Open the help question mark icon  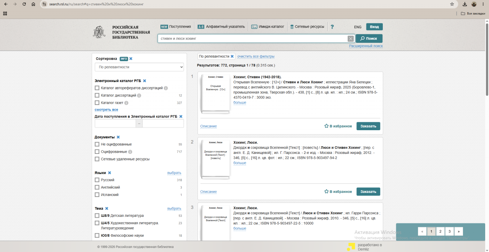[332, 27]
